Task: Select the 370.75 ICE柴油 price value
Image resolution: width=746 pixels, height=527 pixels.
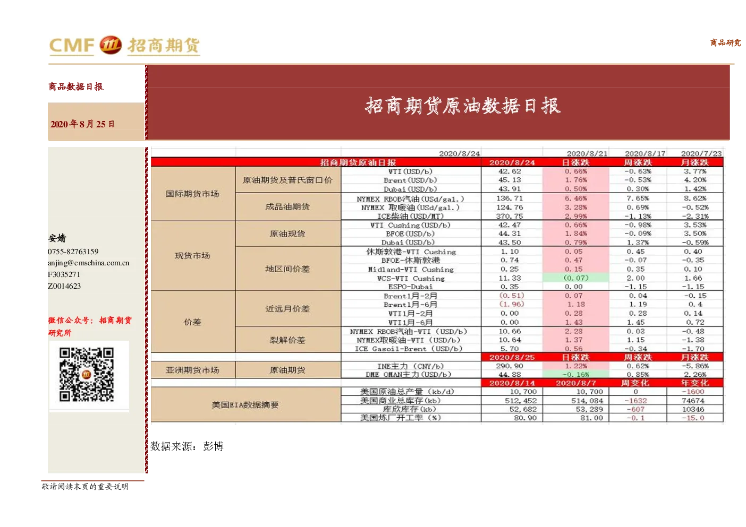Action: tap(510, 216)
